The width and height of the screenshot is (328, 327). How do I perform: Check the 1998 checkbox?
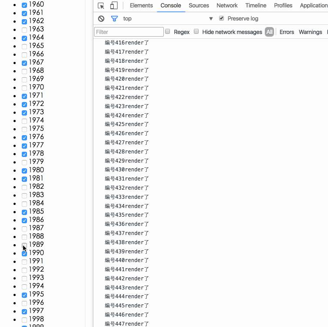(24, 320)
